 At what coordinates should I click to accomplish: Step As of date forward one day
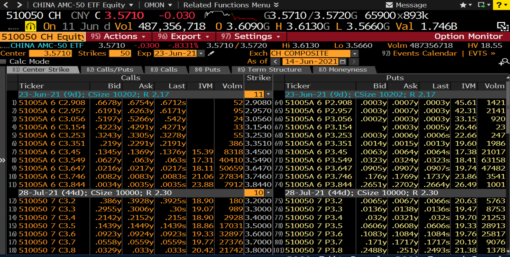click(353, 61)
